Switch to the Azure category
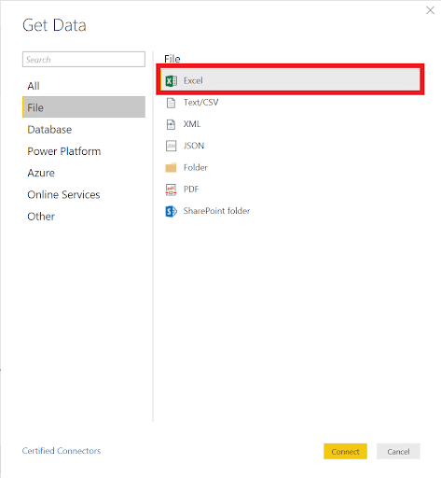This screenshot has width=441, height=478. click(x=41, y=173)
